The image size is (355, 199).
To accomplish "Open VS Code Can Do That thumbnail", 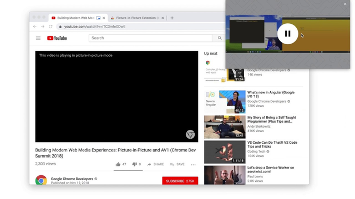I will pyautogui.click(x=225, y=152).
